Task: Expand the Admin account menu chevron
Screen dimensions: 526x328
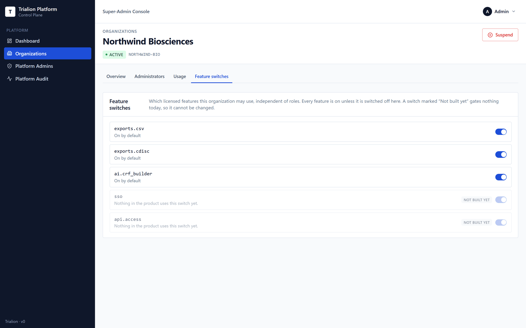Action: tap(514, 11)
